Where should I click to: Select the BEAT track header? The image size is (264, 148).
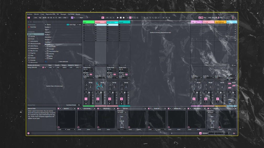[89, 22]
